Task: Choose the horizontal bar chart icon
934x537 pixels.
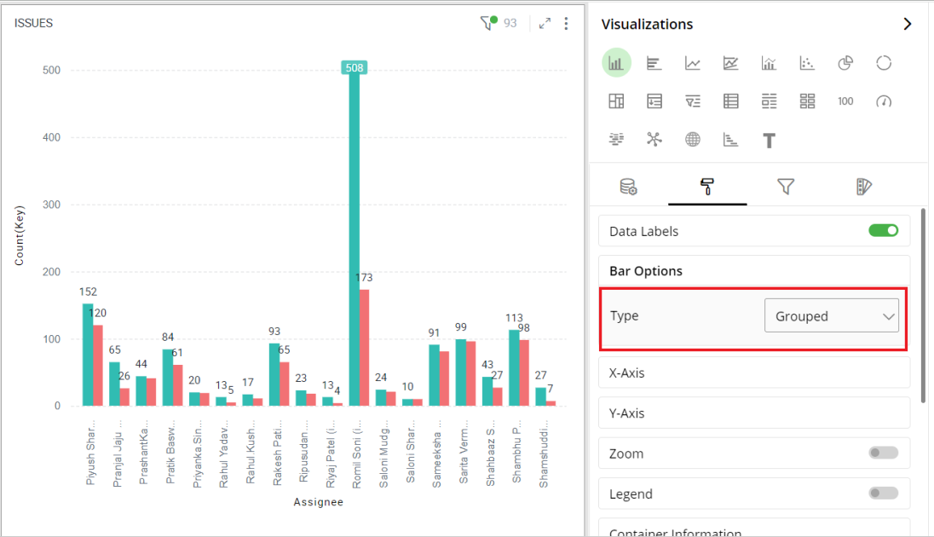Action: 654,62
